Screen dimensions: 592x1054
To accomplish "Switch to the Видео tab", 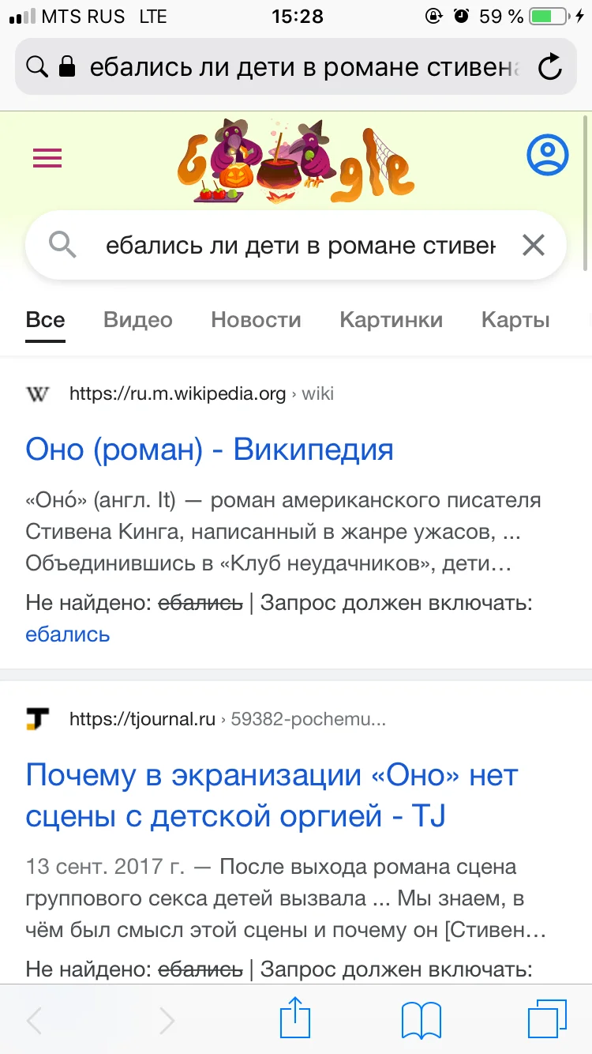I will [138, 320].
